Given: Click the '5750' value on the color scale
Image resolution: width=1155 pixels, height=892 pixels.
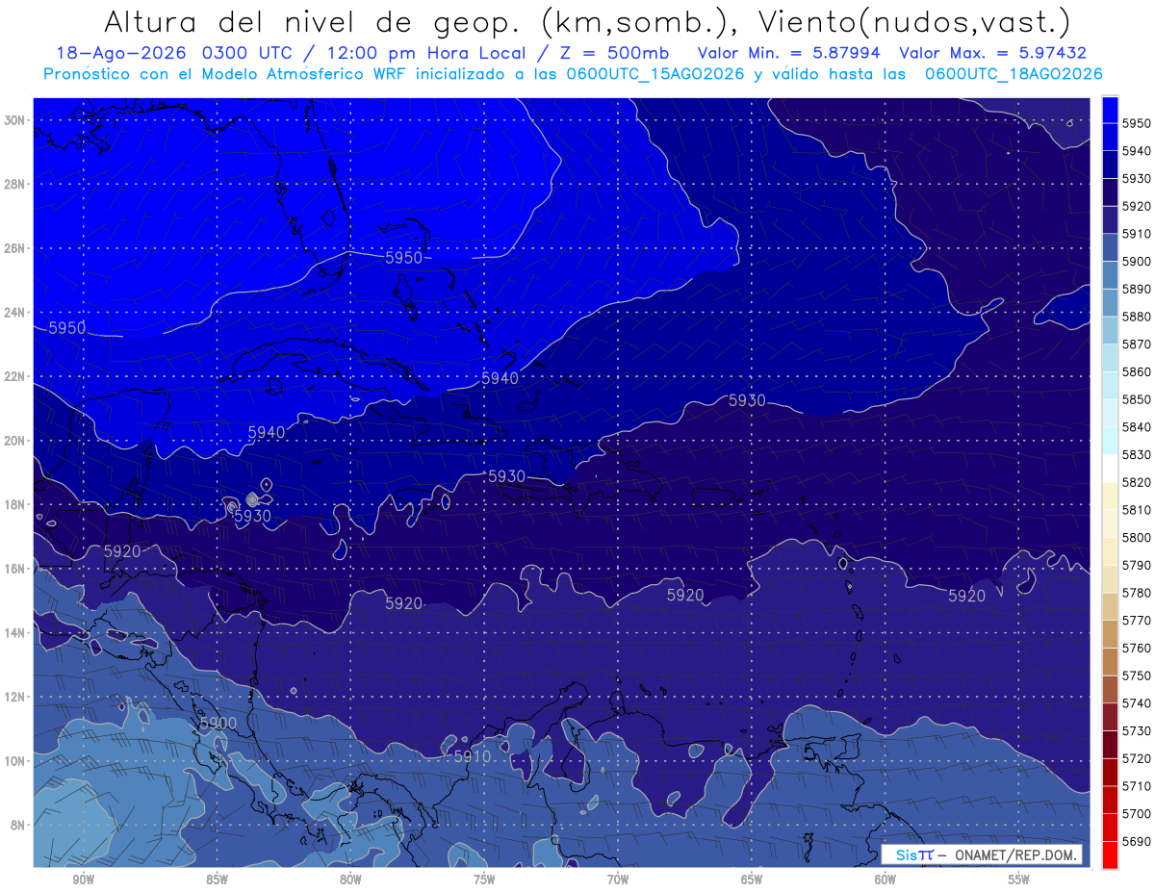Looking at the screenshot, I should click(1137, 675).
